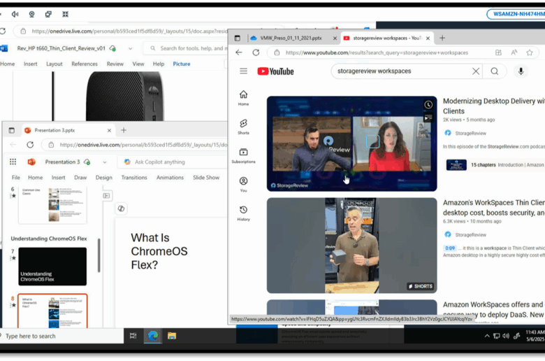Open the Transitions tab in PowerPoint
Screen dimensions: 545x361
click(134, 177)
